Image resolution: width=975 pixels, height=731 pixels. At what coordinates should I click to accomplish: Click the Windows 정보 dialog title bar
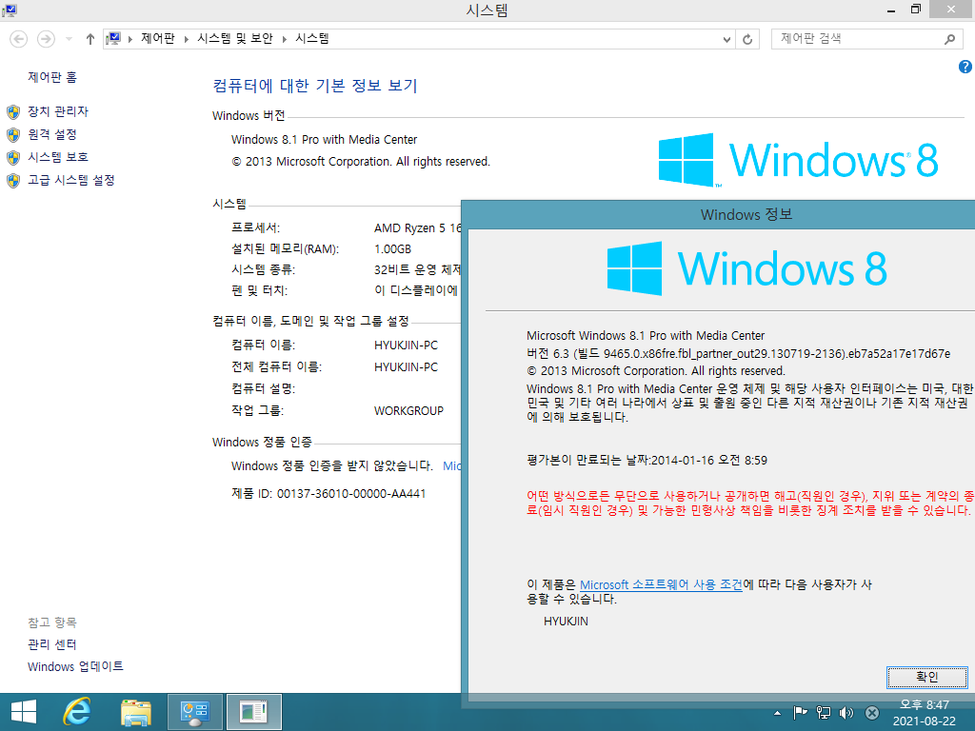[718, 214]
